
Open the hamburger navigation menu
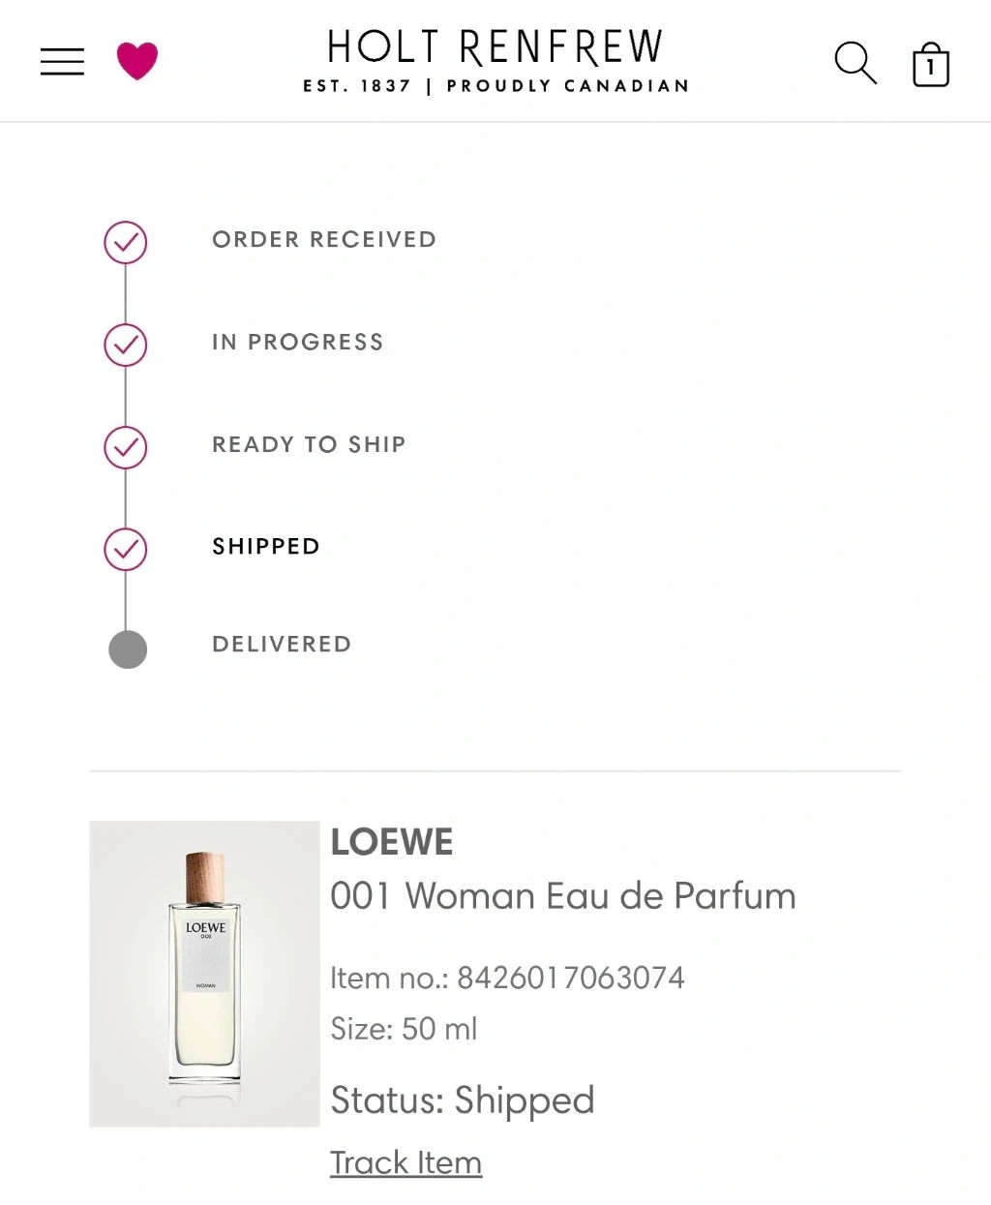(x=62, y=62)
